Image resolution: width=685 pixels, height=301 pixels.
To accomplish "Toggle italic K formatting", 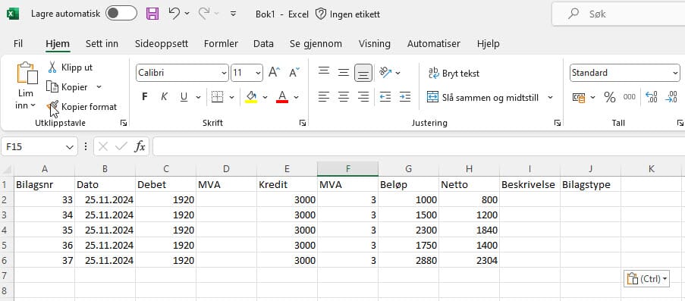I will coord(165,97).
